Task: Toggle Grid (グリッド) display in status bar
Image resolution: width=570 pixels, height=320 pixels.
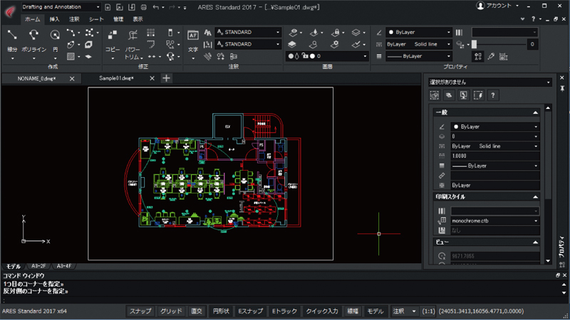Action: (170, 311)
